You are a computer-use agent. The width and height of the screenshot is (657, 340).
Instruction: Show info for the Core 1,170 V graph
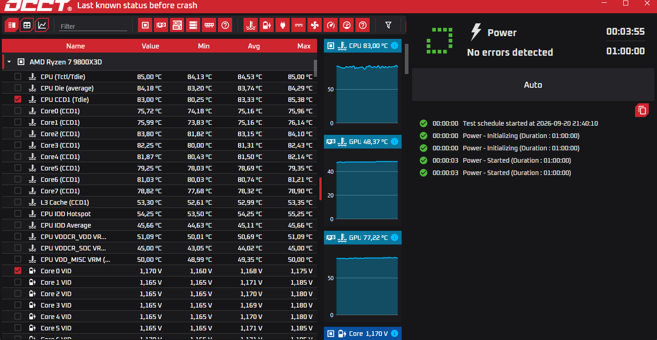click(x=394, y=334)
